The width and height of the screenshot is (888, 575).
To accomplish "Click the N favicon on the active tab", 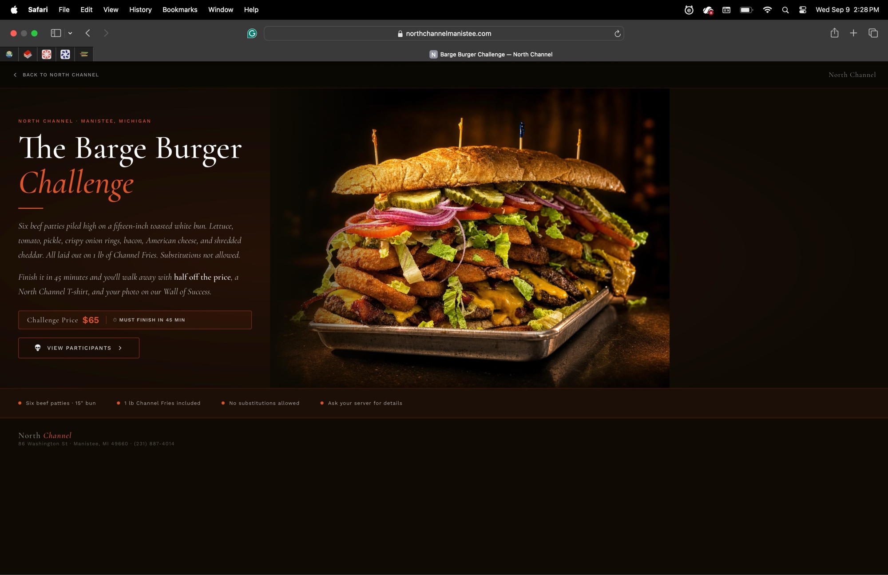I will click(433, 54).
